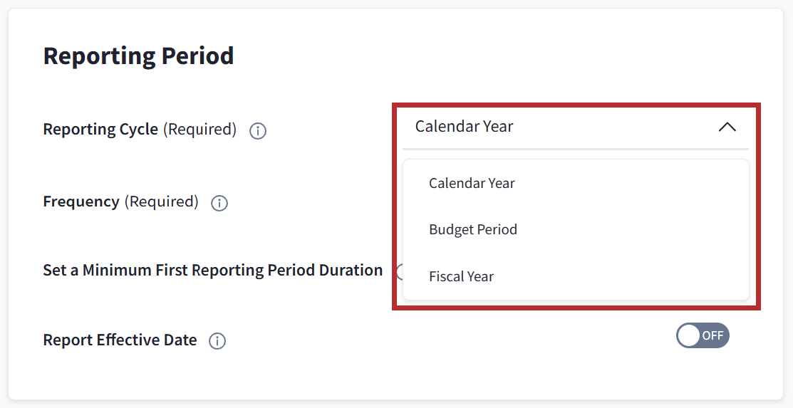Screen dimensions: 793x408
Task: Click the Reporting Cycle label text
Action: (x=100, y=130)
